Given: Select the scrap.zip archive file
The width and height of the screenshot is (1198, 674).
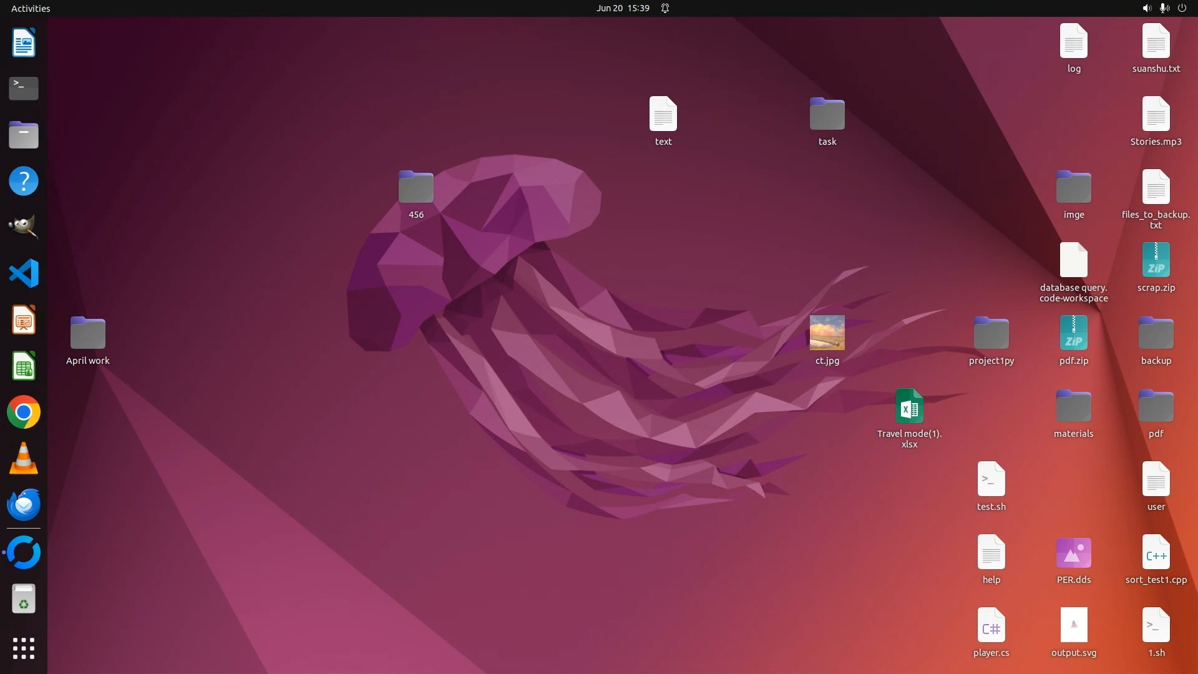Looking at the screenshot, I should tap(1156, 260).
